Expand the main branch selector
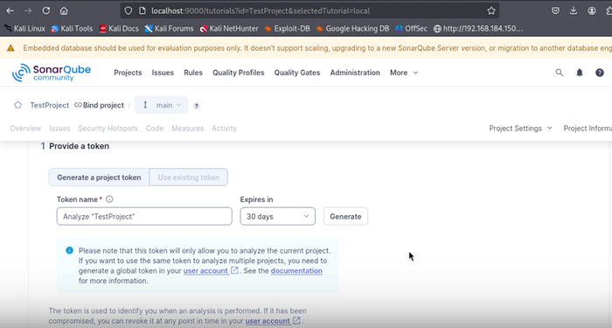This screenshot has height=328, width=612. pos(162,105)
